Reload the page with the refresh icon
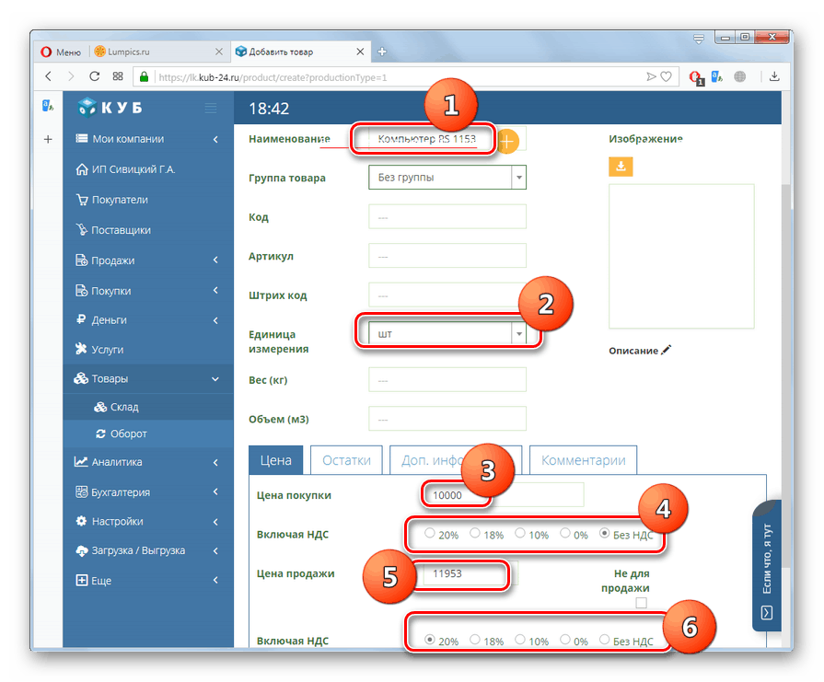 coord(95,76)
